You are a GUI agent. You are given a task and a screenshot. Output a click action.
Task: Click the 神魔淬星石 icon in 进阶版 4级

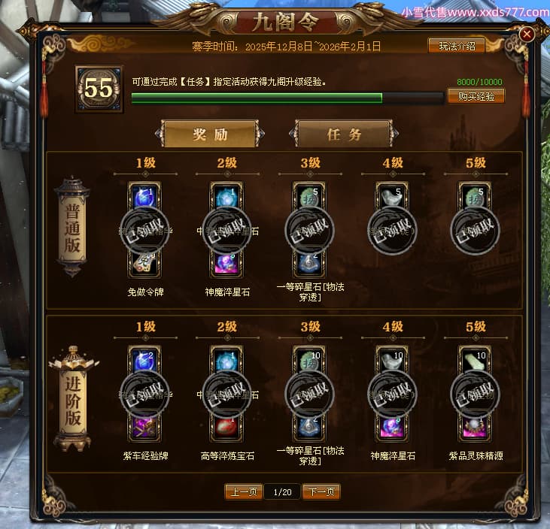click(392, 428)
